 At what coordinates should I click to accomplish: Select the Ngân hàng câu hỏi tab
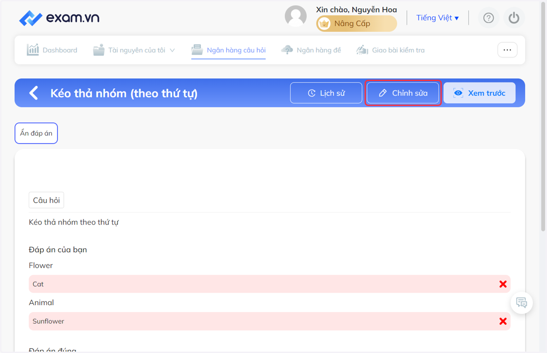point(228,50)
